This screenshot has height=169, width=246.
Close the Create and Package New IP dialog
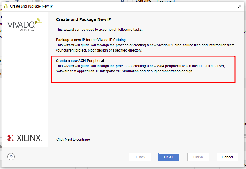click(x=240, y=6)
